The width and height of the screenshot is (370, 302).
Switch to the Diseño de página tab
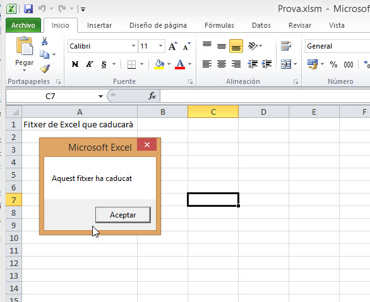pos(158,25)
